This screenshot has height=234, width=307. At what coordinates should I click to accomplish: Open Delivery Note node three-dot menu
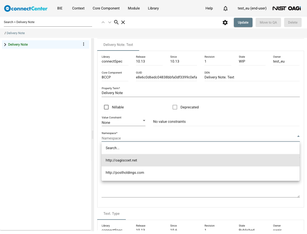tap(83, 44)
